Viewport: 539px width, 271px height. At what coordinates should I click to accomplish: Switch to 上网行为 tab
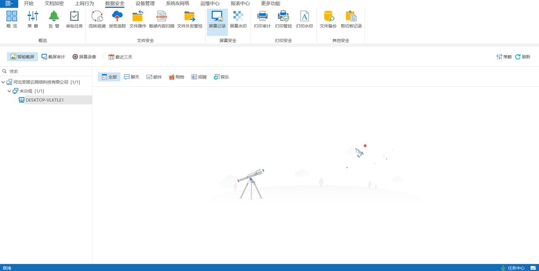(x=84, y=3)
